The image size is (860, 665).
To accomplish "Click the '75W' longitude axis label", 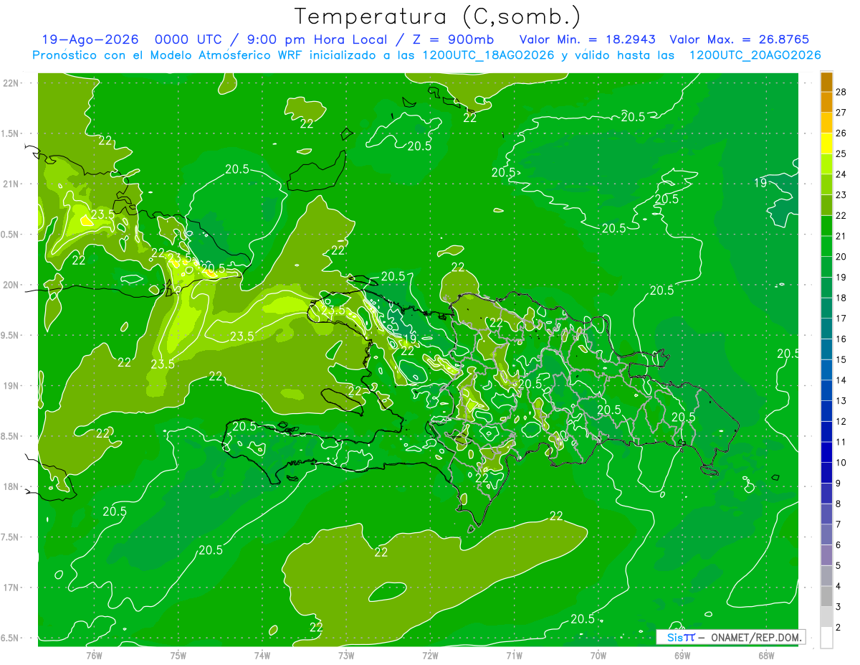I will click(178, 656).
